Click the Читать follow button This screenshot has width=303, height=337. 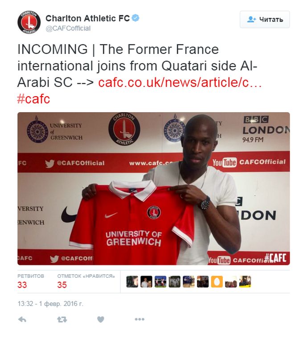point(265,20)
